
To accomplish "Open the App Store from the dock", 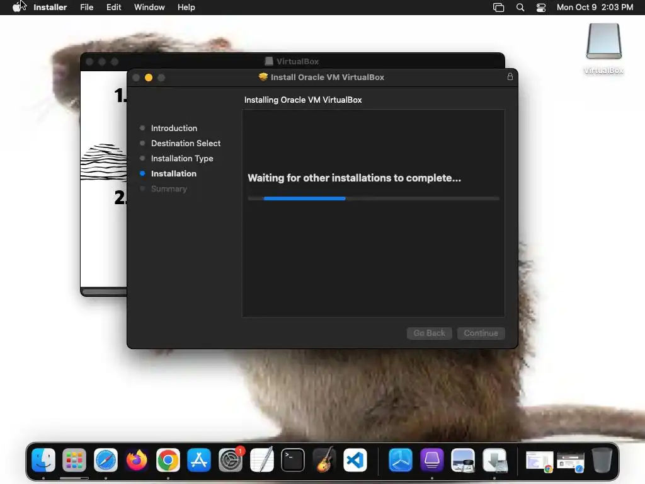I will [x=199, y=460].
